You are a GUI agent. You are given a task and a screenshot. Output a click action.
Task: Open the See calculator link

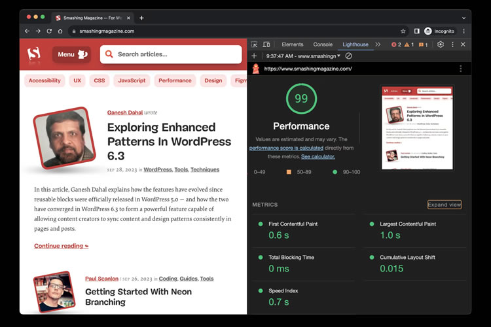(x=318, y=157)
